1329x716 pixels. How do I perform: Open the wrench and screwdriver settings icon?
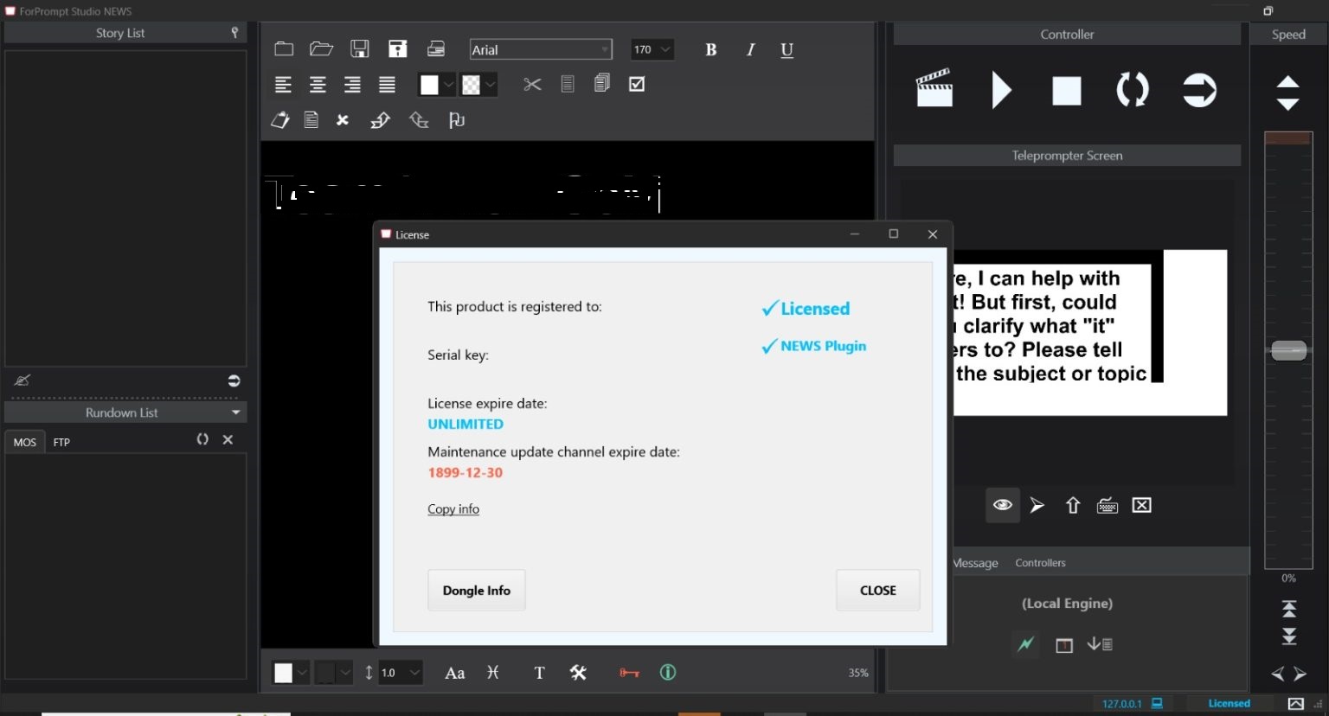579,673
